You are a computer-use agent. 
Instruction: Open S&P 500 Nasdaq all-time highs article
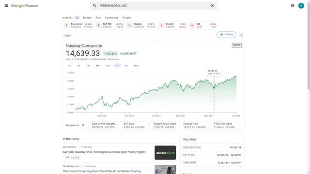coord(104,152)
